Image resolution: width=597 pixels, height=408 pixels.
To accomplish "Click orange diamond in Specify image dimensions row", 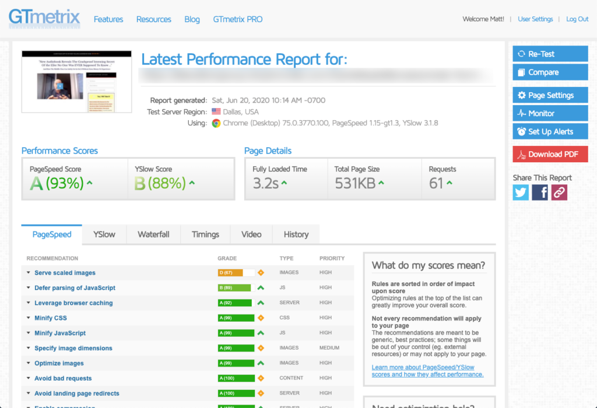I will coord(261,348).
